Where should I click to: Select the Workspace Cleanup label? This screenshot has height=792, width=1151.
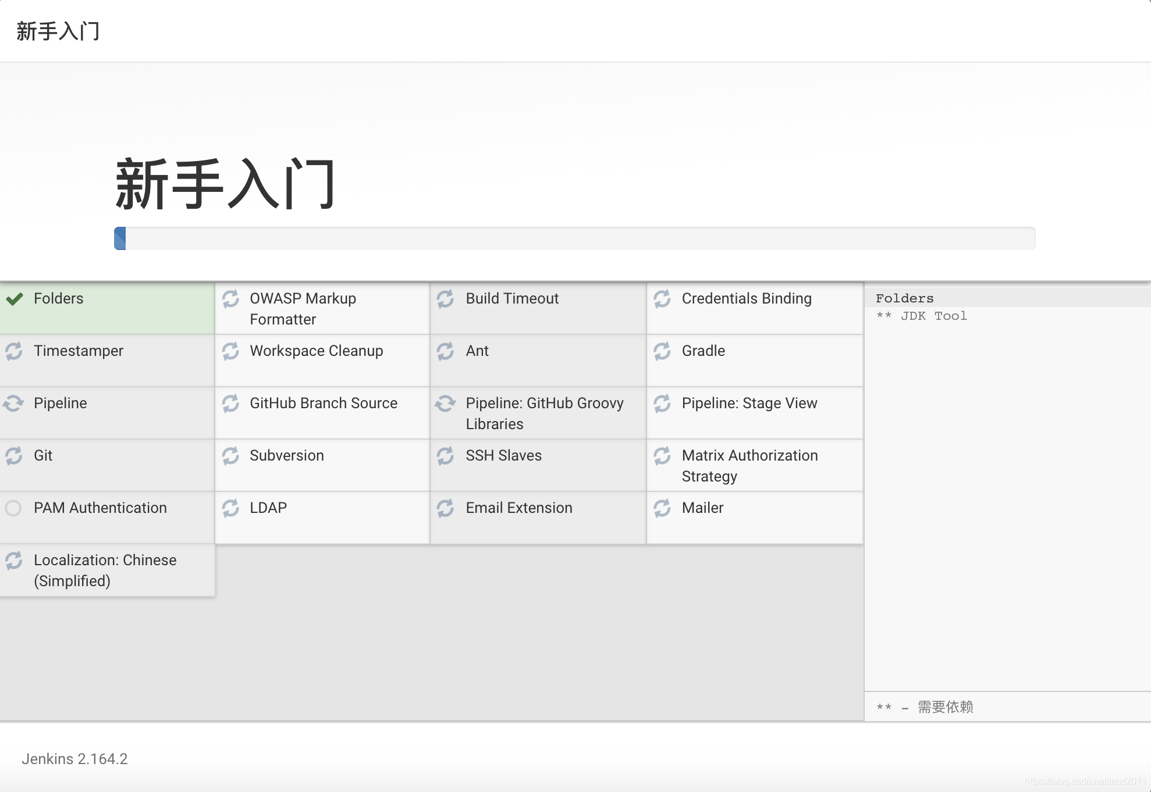(x=317, y=351)
